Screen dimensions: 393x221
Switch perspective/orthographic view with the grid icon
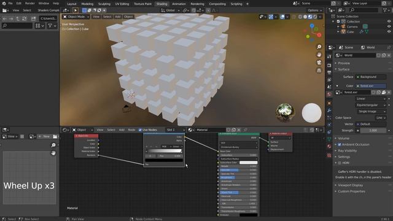[319, 71]
